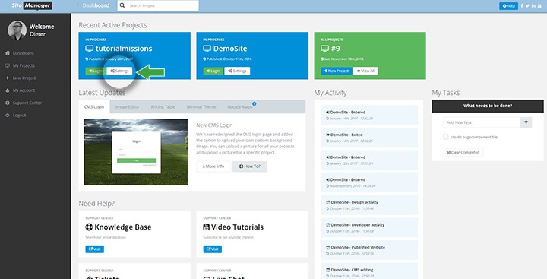
Task: Switch to the Pricing Table tab
Action: coord(163,107)
